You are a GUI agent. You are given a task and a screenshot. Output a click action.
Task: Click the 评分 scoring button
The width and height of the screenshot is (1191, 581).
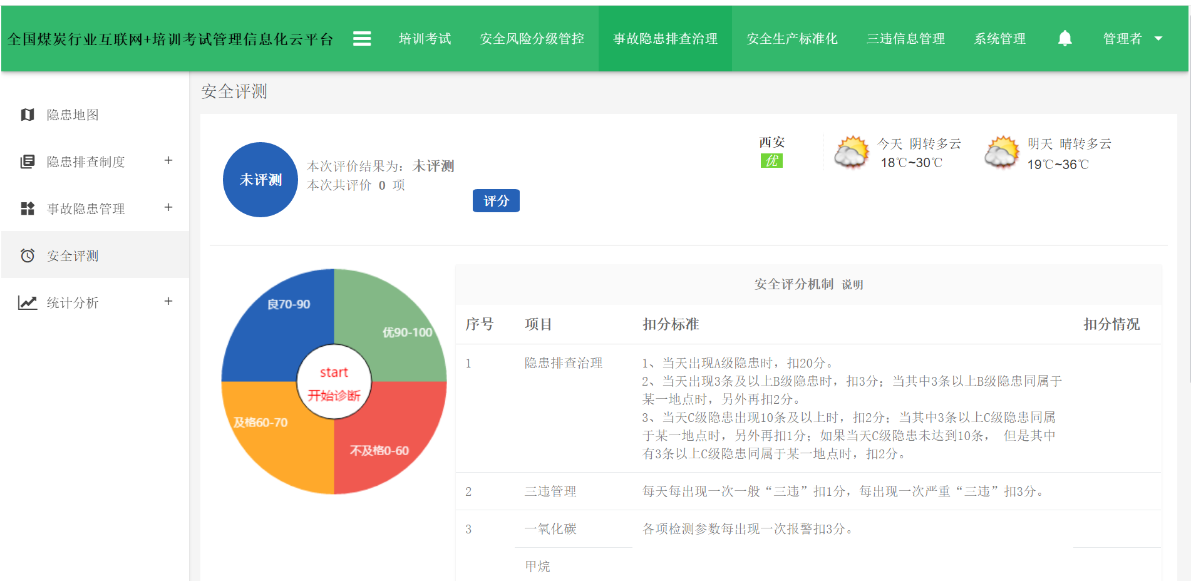495,200
